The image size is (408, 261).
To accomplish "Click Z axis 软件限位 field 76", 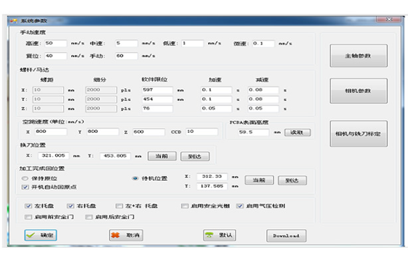I will tap(157, 109).
